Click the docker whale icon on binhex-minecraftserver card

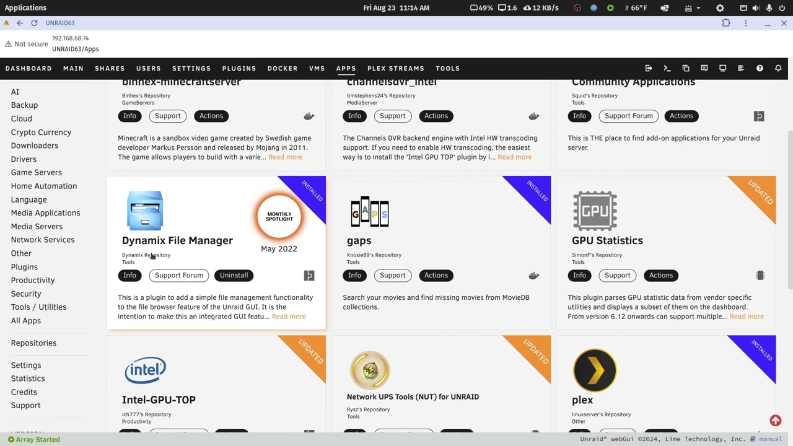309,116
